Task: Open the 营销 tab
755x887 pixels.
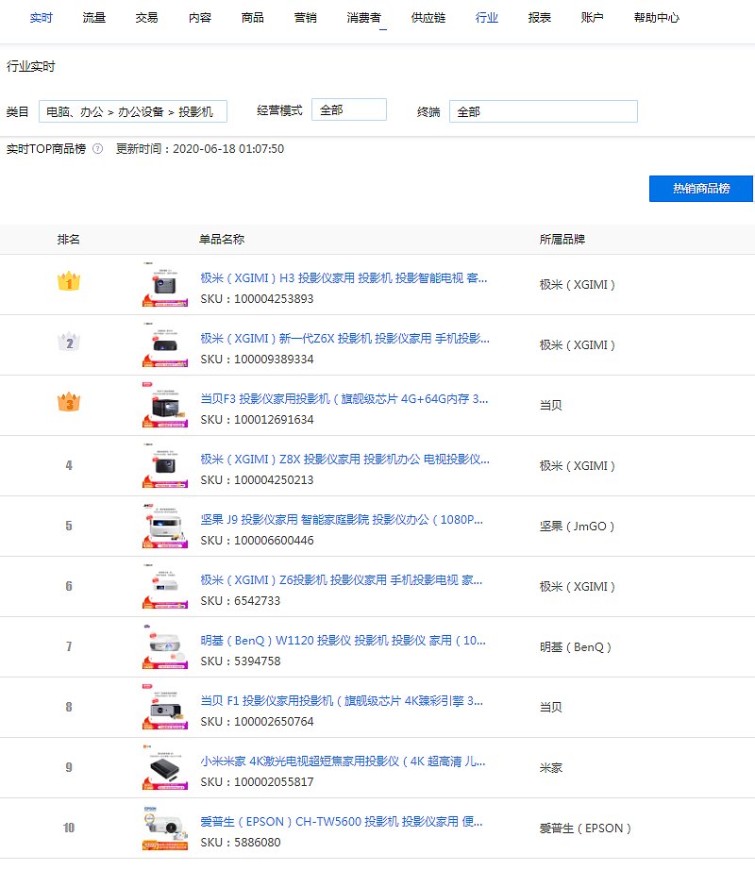Action: click(x=306, y=18)
